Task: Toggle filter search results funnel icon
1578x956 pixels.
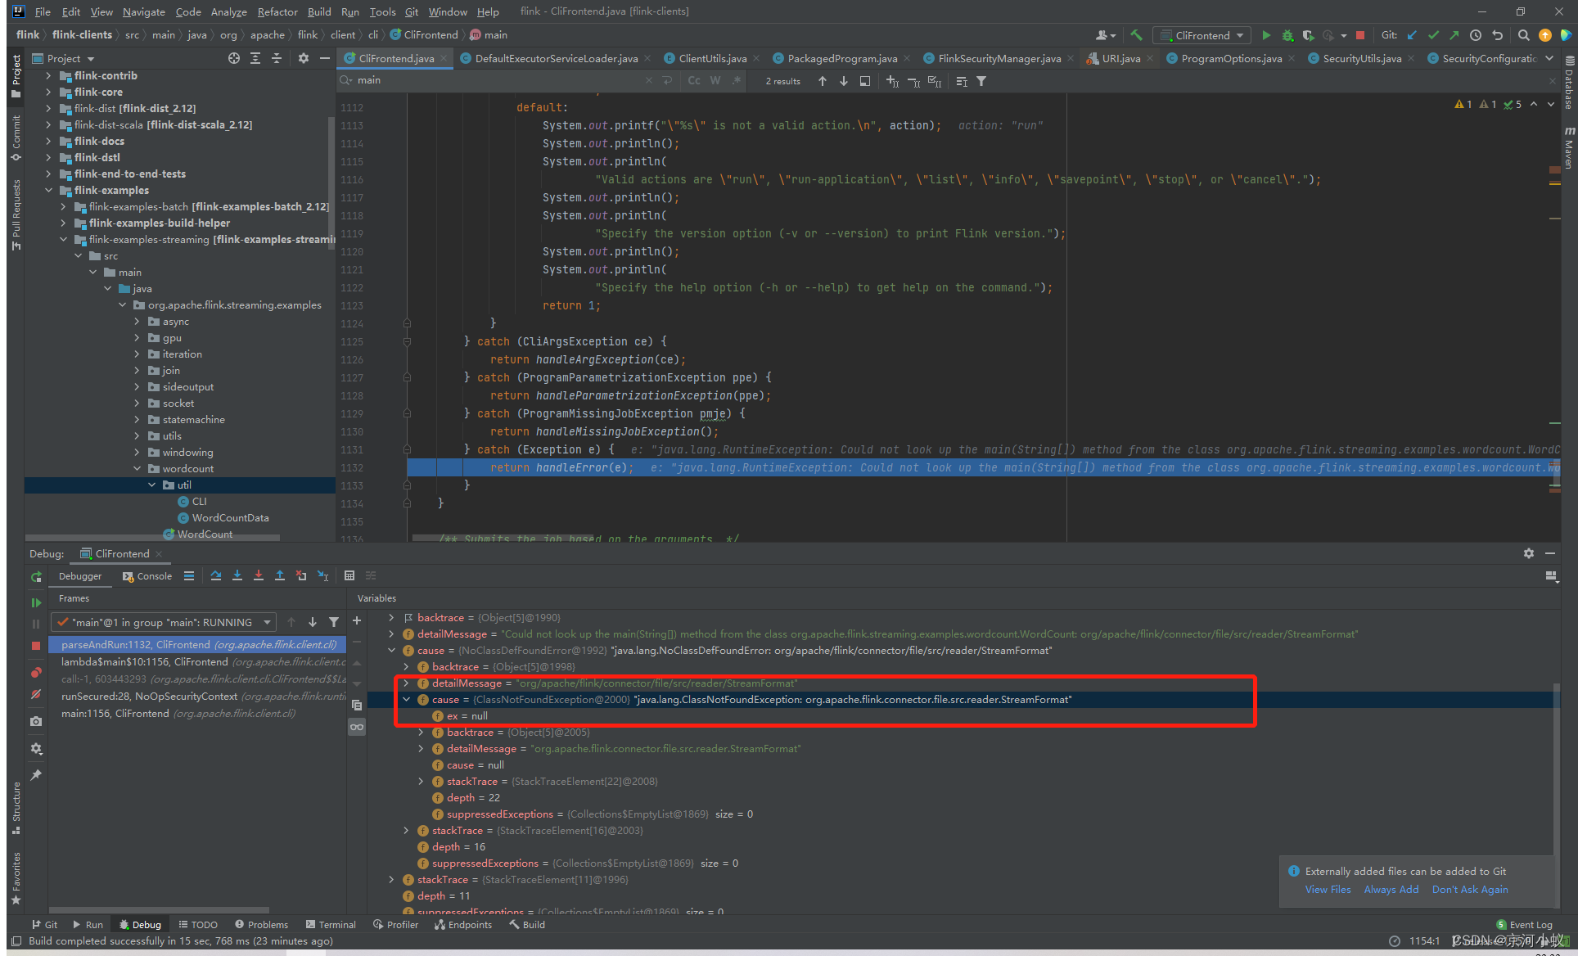Action: point(981,81)
